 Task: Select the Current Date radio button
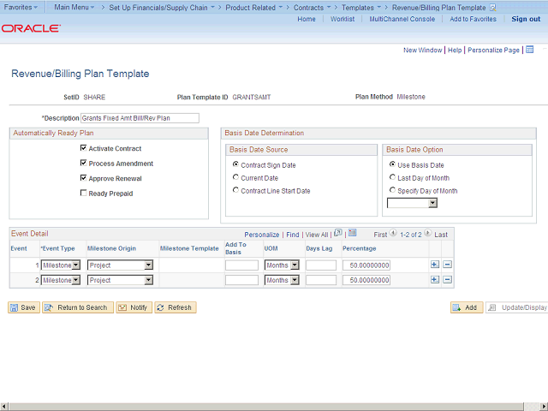[235, 178]
